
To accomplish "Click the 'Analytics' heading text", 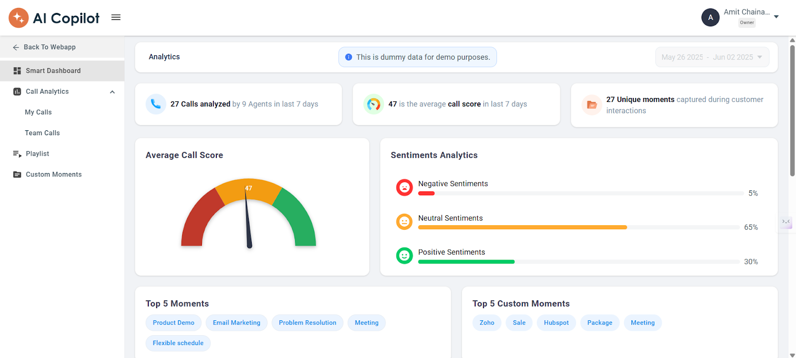I will (164, 57).
